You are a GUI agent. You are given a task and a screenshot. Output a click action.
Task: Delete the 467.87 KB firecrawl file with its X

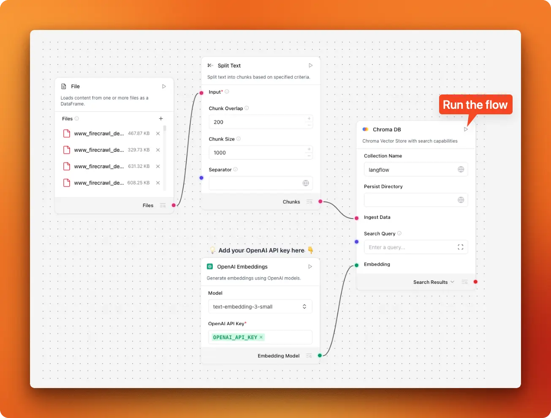tap(157, 133)
